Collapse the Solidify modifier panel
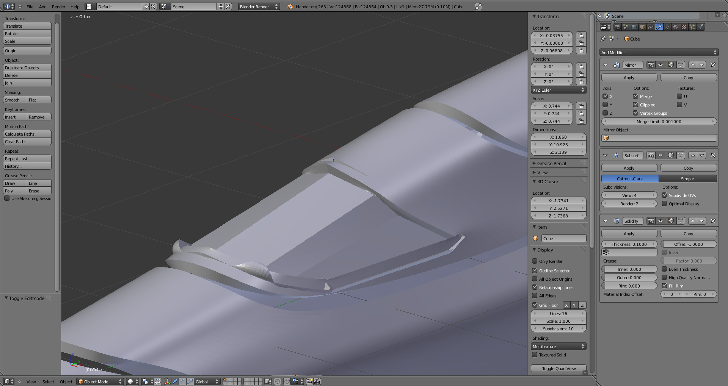Viewport: 728px width, 386px height. point(605,221)
